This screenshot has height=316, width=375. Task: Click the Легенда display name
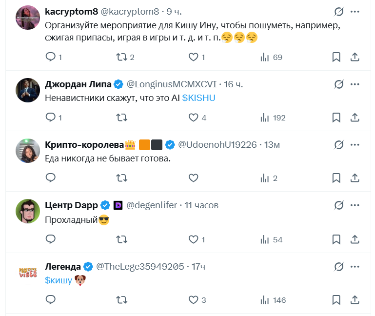click(63, 266)
